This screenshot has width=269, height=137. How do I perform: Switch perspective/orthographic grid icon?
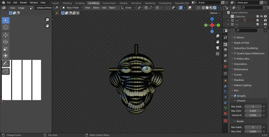(x=218, y=54)
